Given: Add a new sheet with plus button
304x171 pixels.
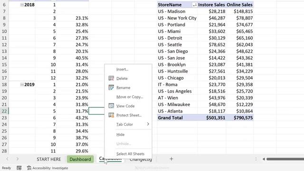Looking at the screenshot, I should click(x=171, y=159).
